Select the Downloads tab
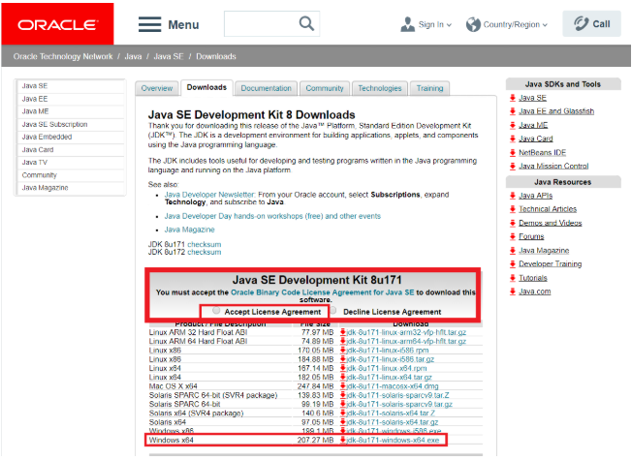Viewport: 632px width, 461px height. [x=206, y=87]
